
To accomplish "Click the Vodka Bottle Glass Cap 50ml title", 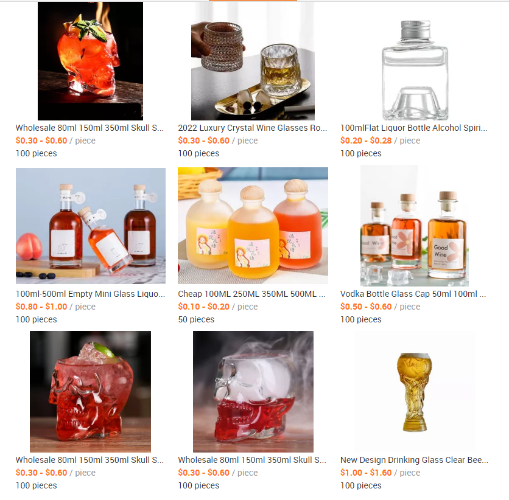I will [x=413, y=294].
